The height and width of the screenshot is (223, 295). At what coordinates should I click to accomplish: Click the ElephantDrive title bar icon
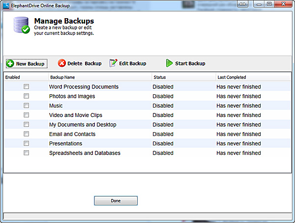pyautogui.click(x=6, y=4)
